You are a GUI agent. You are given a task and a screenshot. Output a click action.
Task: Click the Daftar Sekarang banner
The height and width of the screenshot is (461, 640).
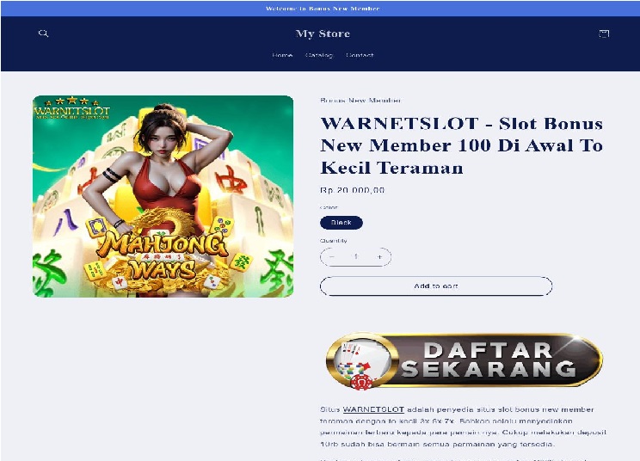[x=465, y=360]
